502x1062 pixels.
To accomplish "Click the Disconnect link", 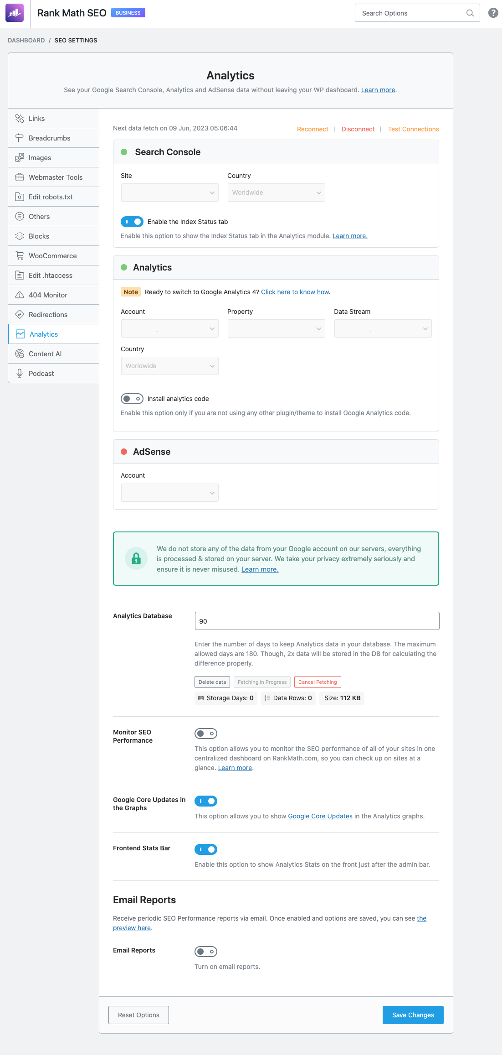I will click(358, 129).
